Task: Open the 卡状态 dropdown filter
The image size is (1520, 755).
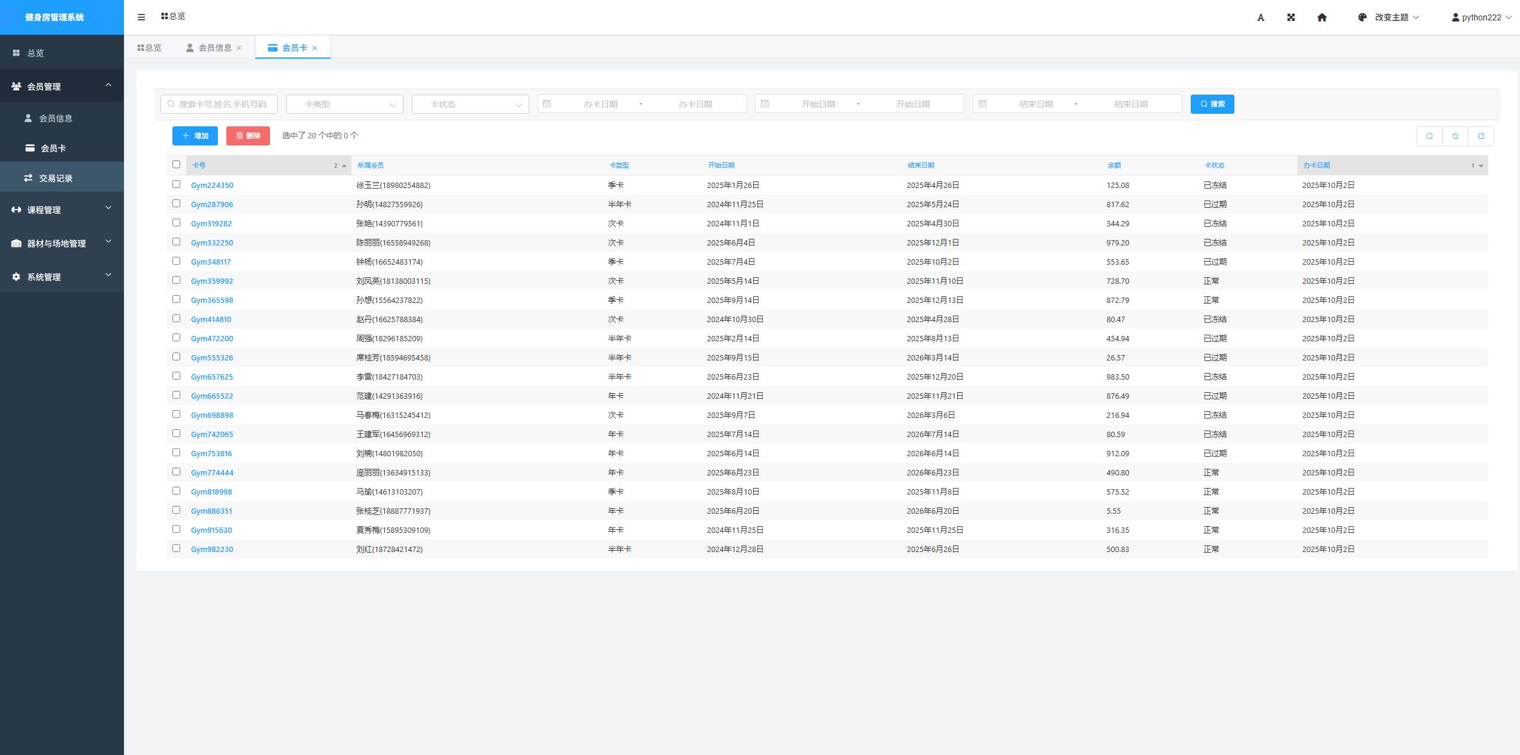Action: [x=470, y=104]
